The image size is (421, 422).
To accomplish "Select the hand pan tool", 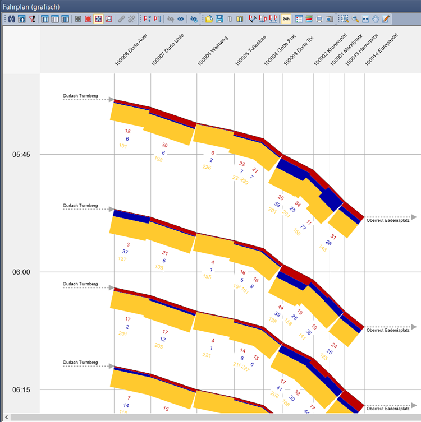I will tap(375, 19).
